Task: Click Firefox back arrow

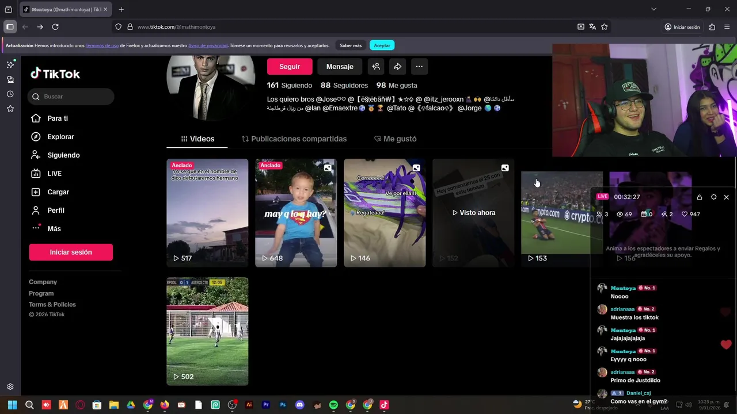Action: tap(25, 26)
